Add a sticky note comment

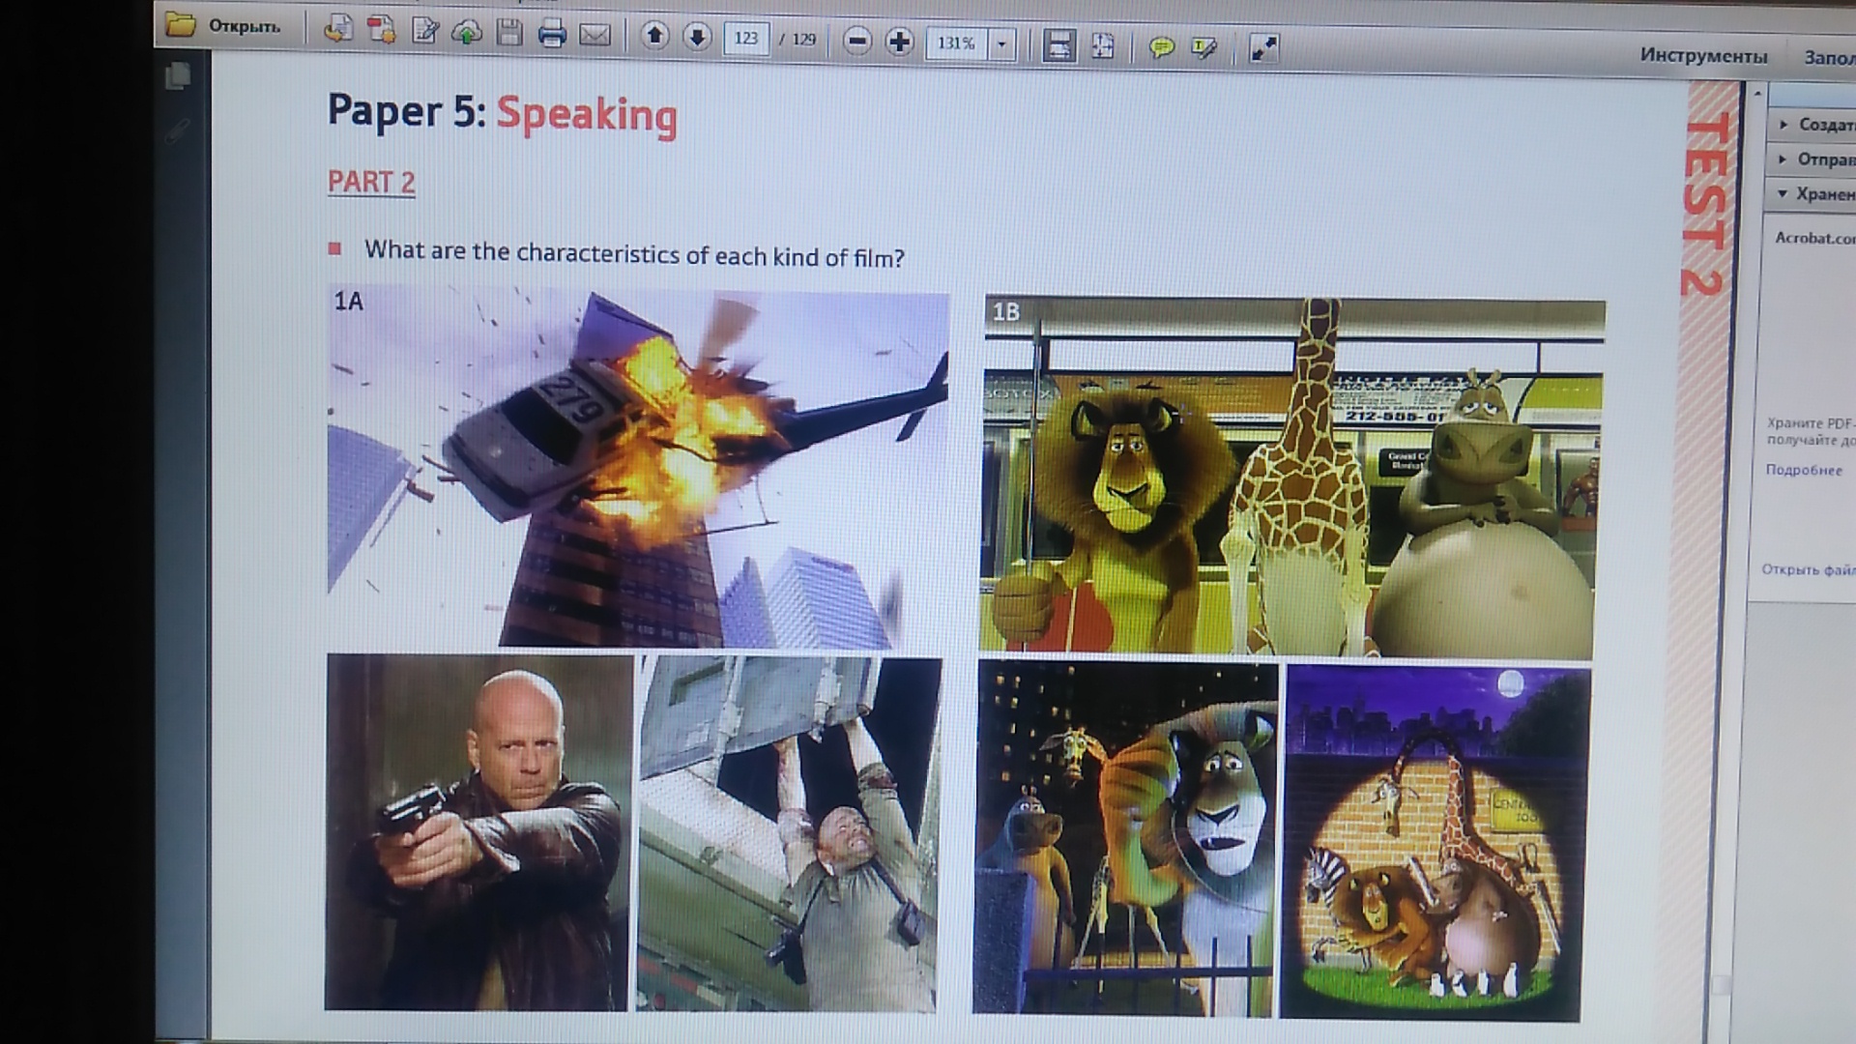pos(1161,46)
